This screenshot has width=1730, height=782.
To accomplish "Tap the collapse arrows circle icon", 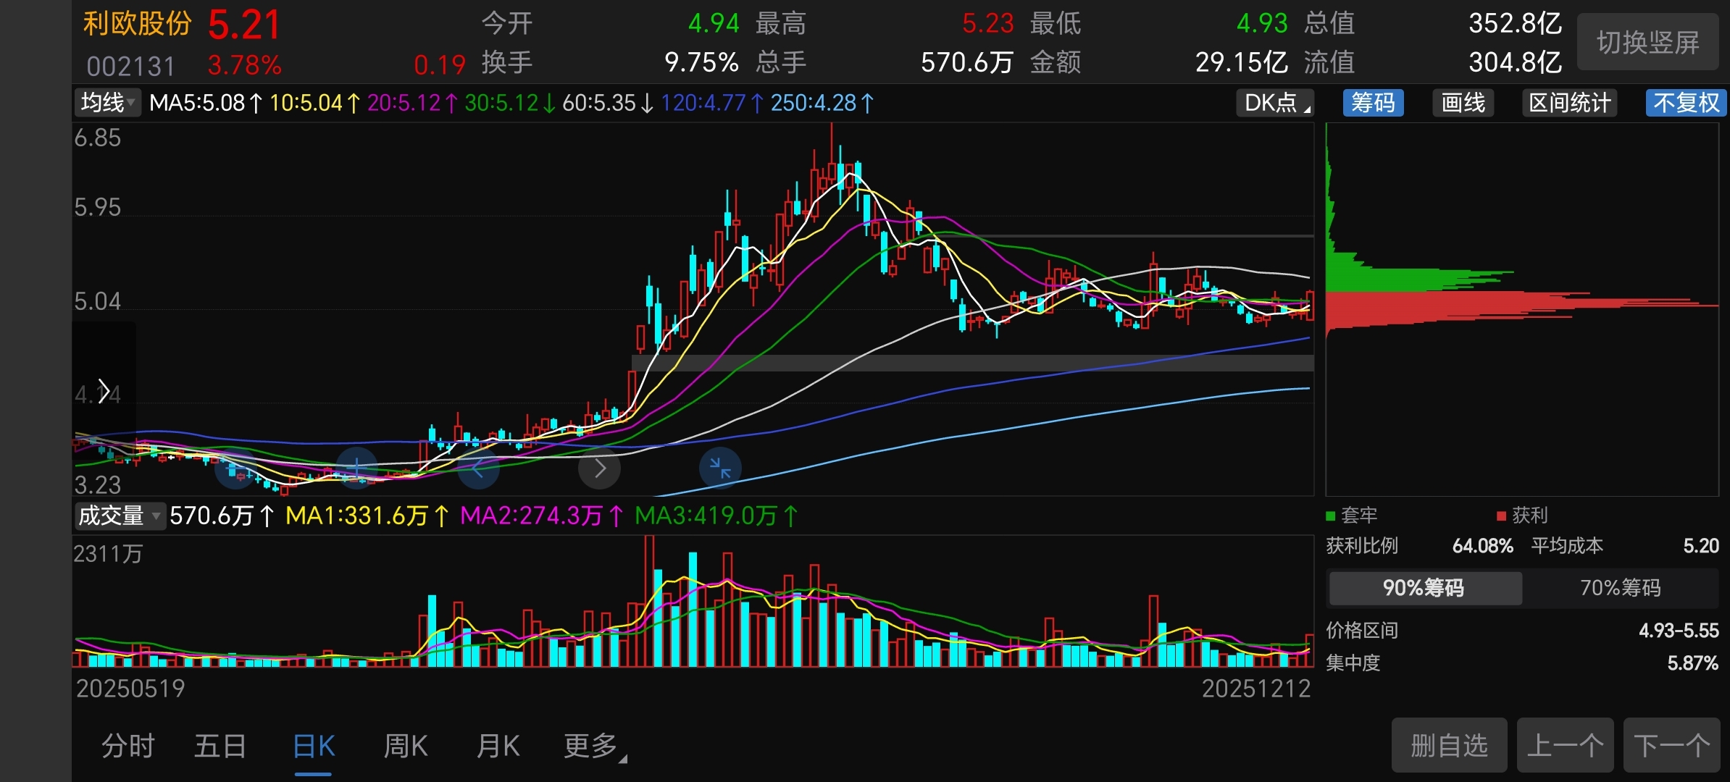I will (720, 468).
